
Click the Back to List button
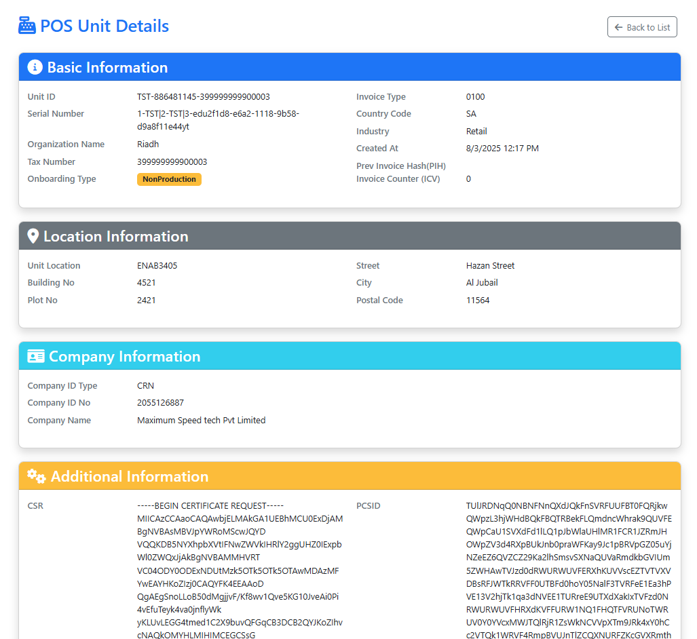click(x=641, y=27)
